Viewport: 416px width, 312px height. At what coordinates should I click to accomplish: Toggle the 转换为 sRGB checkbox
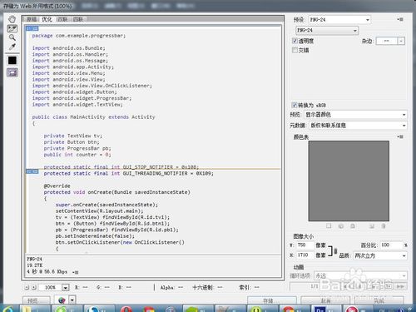pyautogui.click(x=295, y=105)
